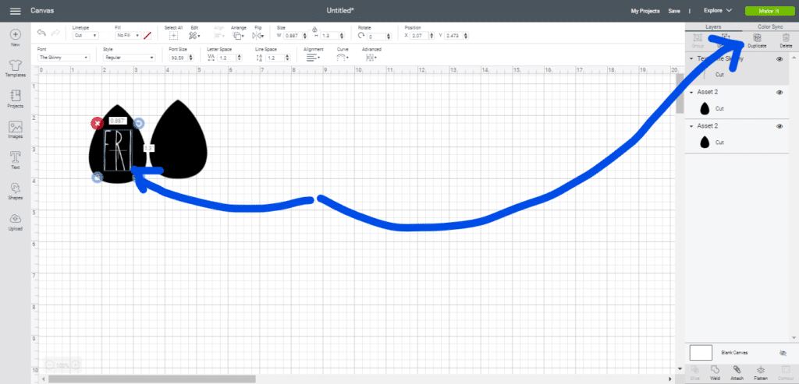Select the Text tool
The image size is (799, 384).
pos(15,160)
